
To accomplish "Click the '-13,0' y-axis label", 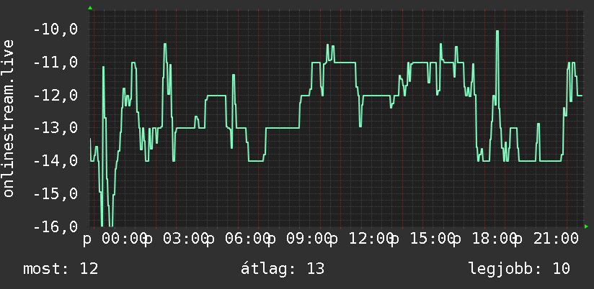I will coord(56,128).
